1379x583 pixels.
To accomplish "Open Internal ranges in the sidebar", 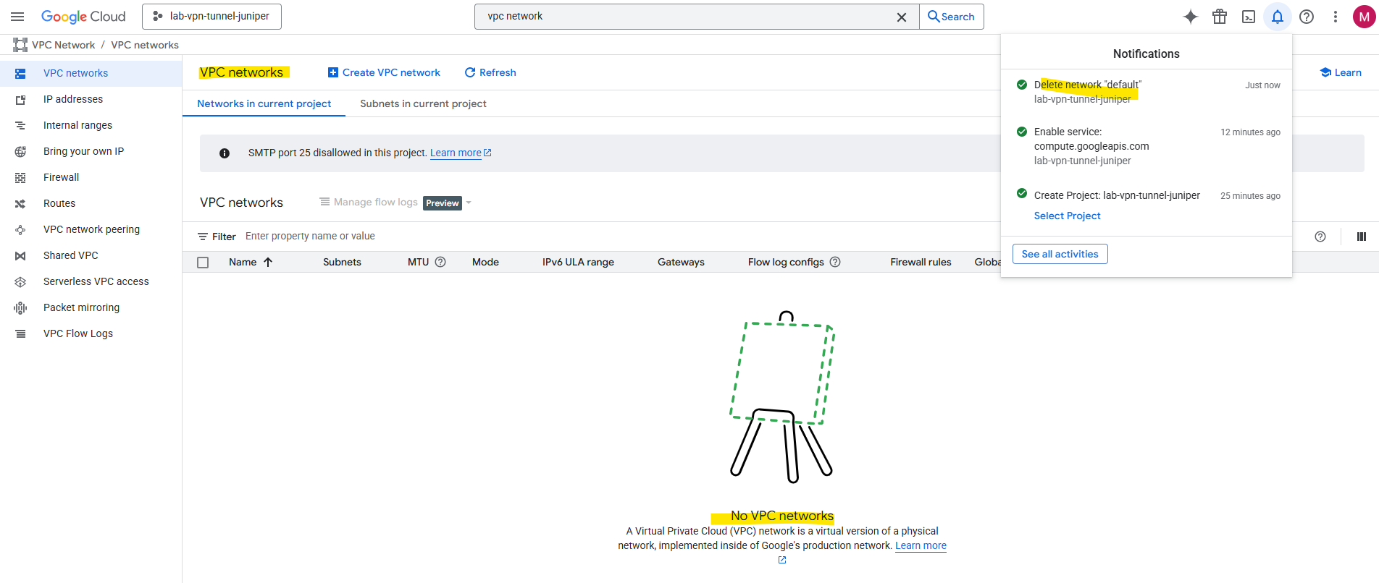I will point(91,125).
